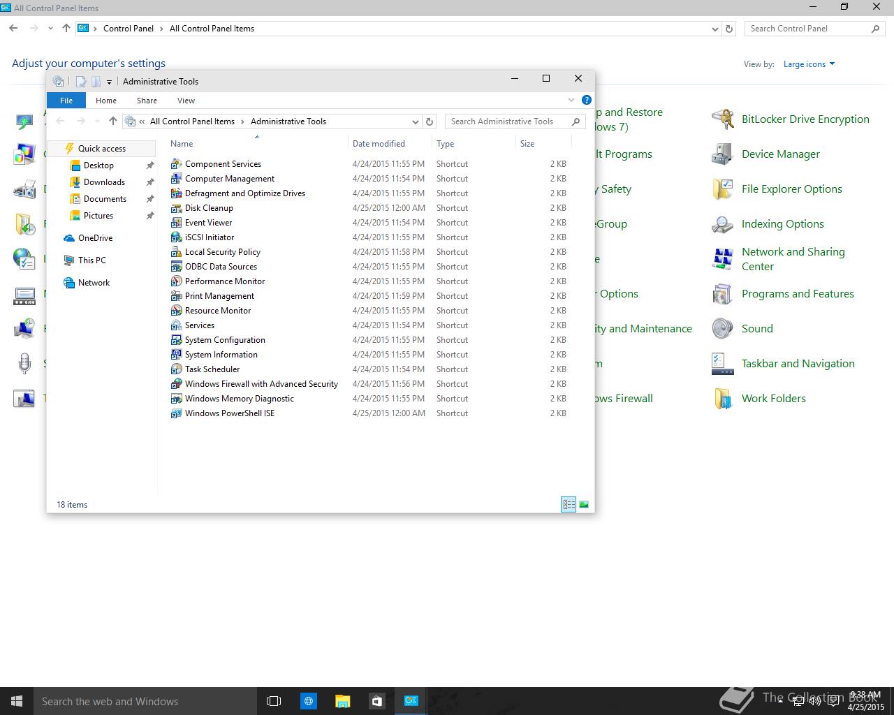Open Desktop in navigation pane

tap(98, 165)
